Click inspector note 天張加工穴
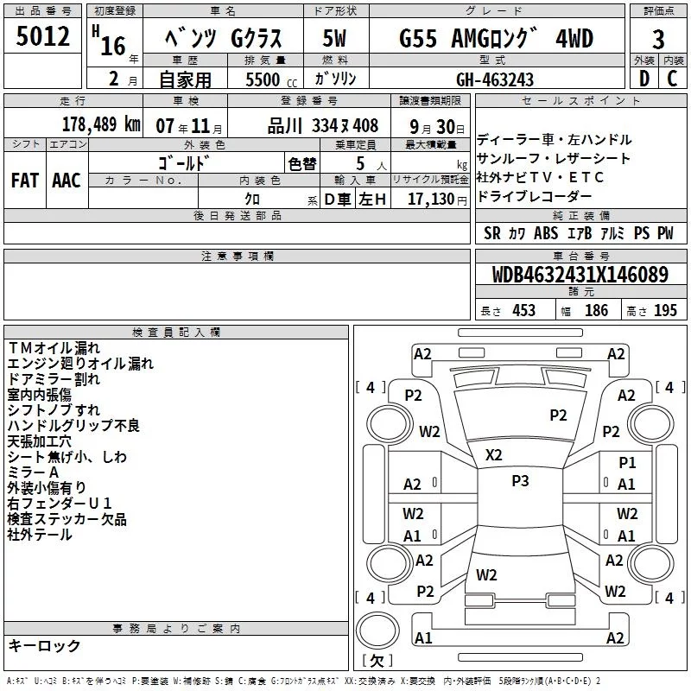 [x=39, y=441]
